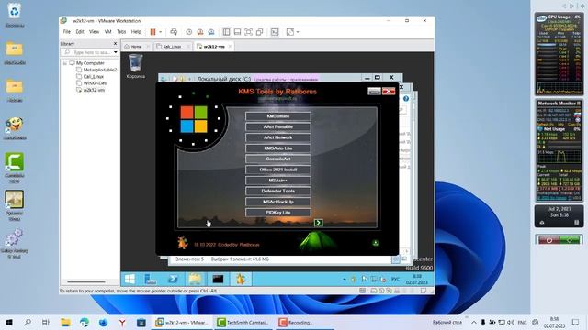
Task: Open the Edit menu in VMware
Action: (x=80, y=32)
